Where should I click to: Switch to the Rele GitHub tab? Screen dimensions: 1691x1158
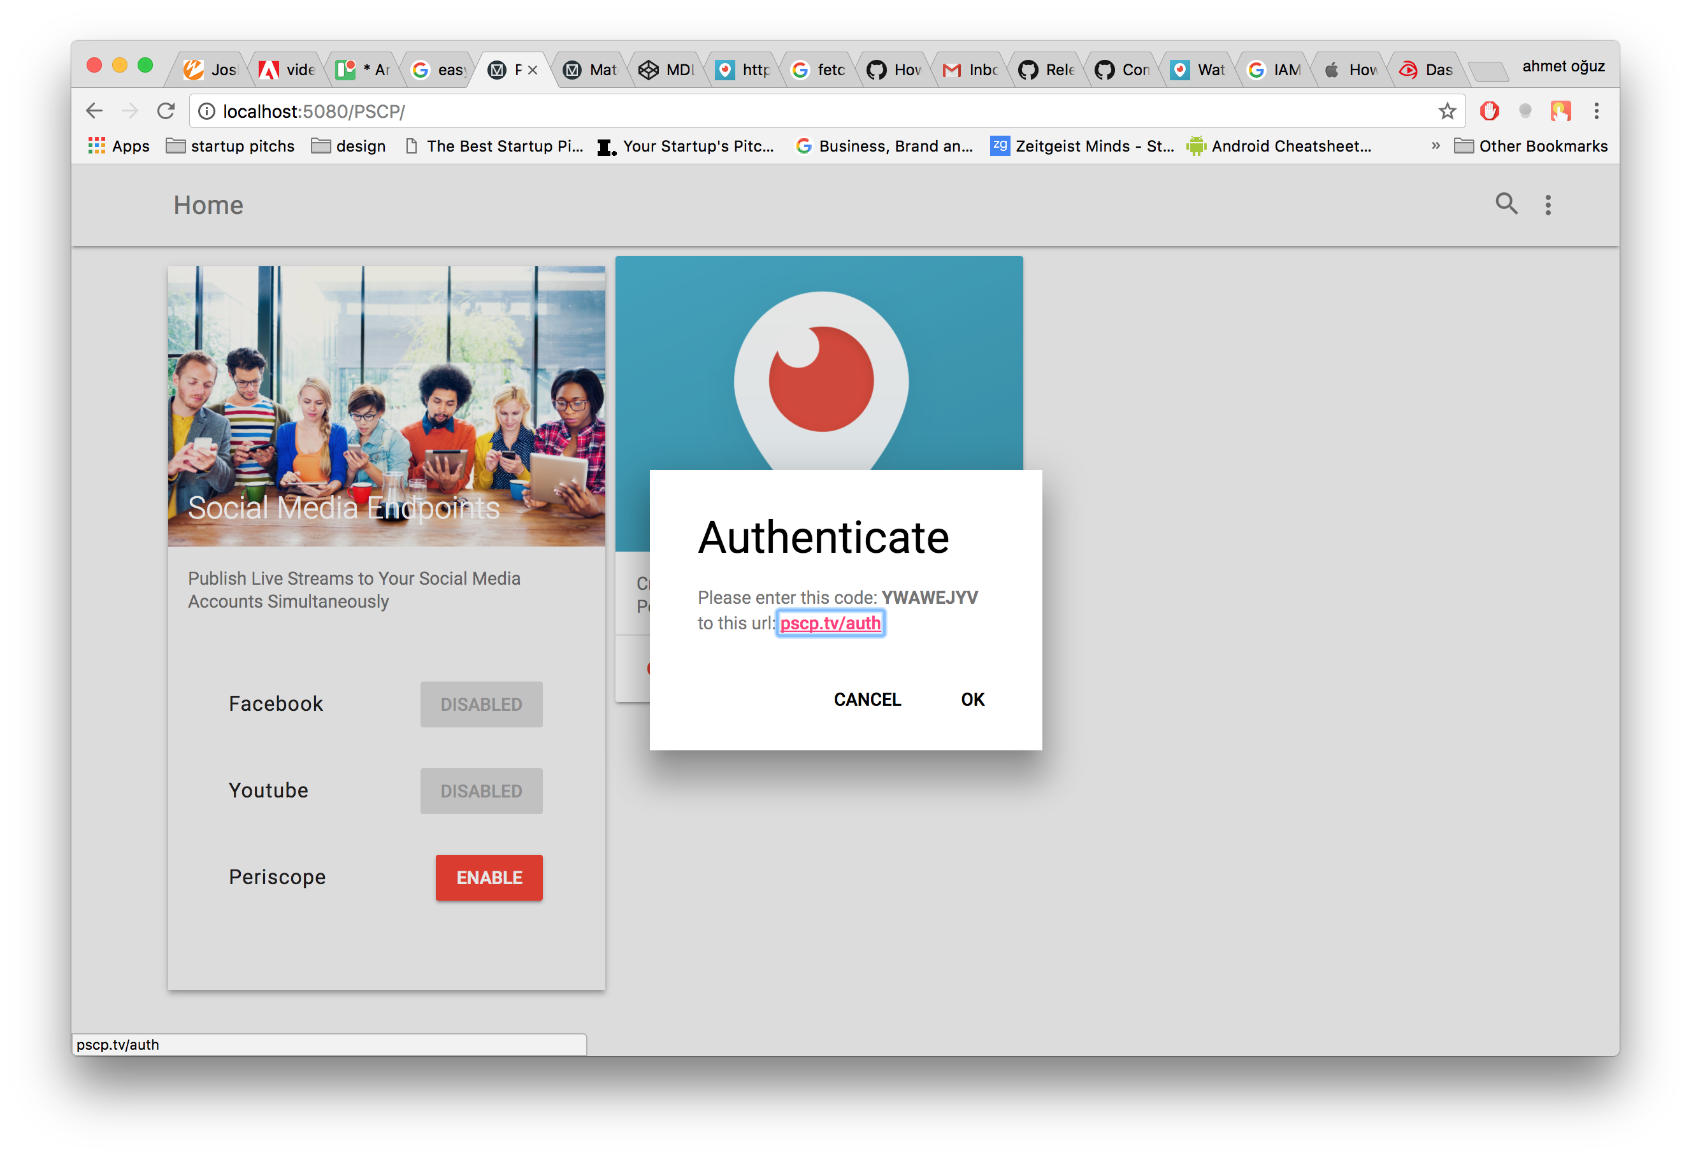pos(1046,70)
